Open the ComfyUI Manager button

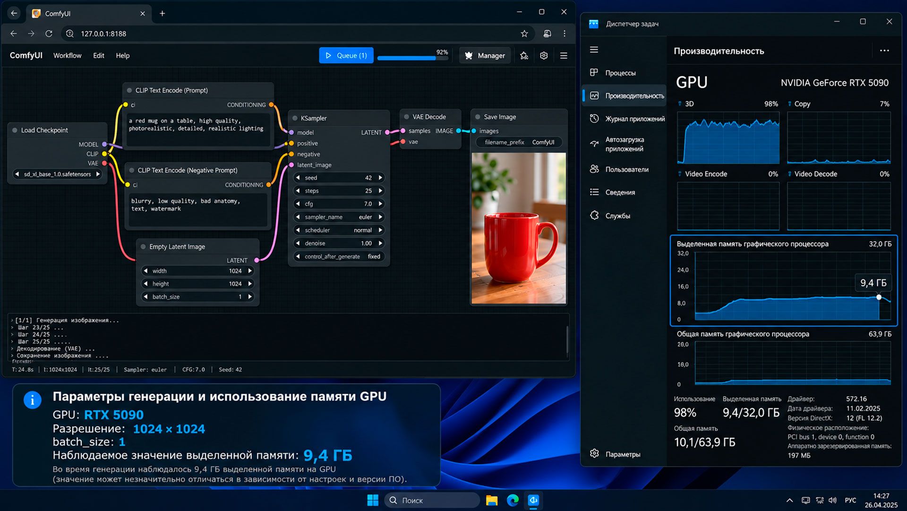pyautogui.click(x=485, y=55)
